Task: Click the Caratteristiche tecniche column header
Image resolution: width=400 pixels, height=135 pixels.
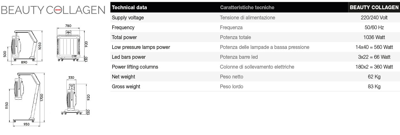Action: (247, 7)
